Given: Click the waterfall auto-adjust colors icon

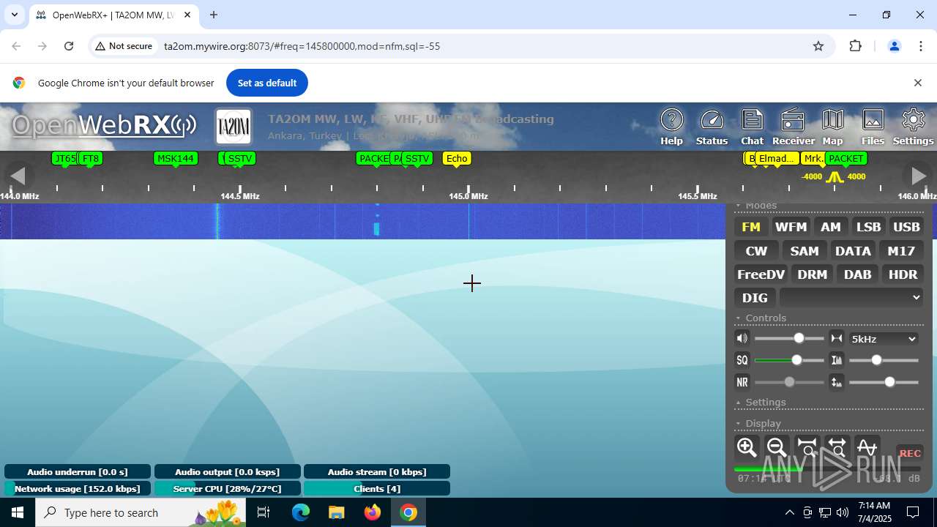Looking at the screenshot, I should coord(837,360).
